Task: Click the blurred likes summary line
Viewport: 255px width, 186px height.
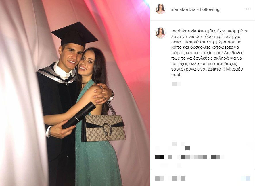Action: [x=189, y=157]
